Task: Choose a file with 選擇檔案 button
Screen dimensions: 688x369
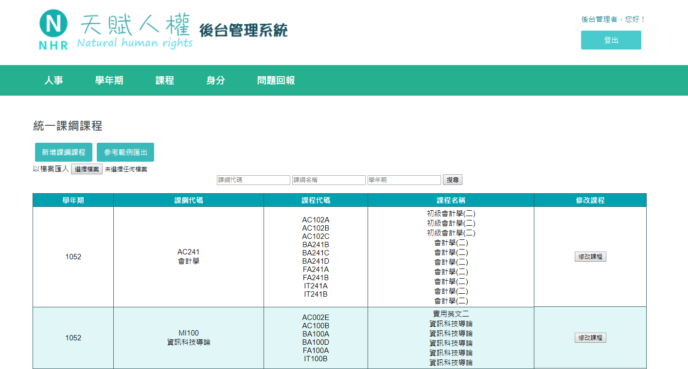Action: (87, 169)
